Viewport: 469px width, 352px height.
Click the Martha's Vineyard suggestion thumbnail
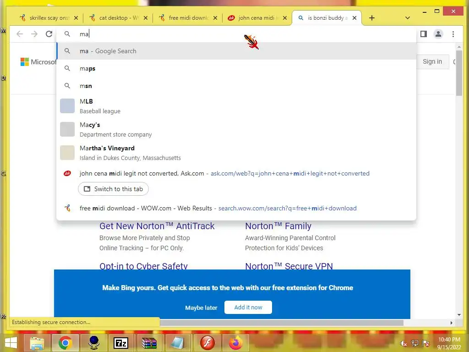[x=67, y=153]
